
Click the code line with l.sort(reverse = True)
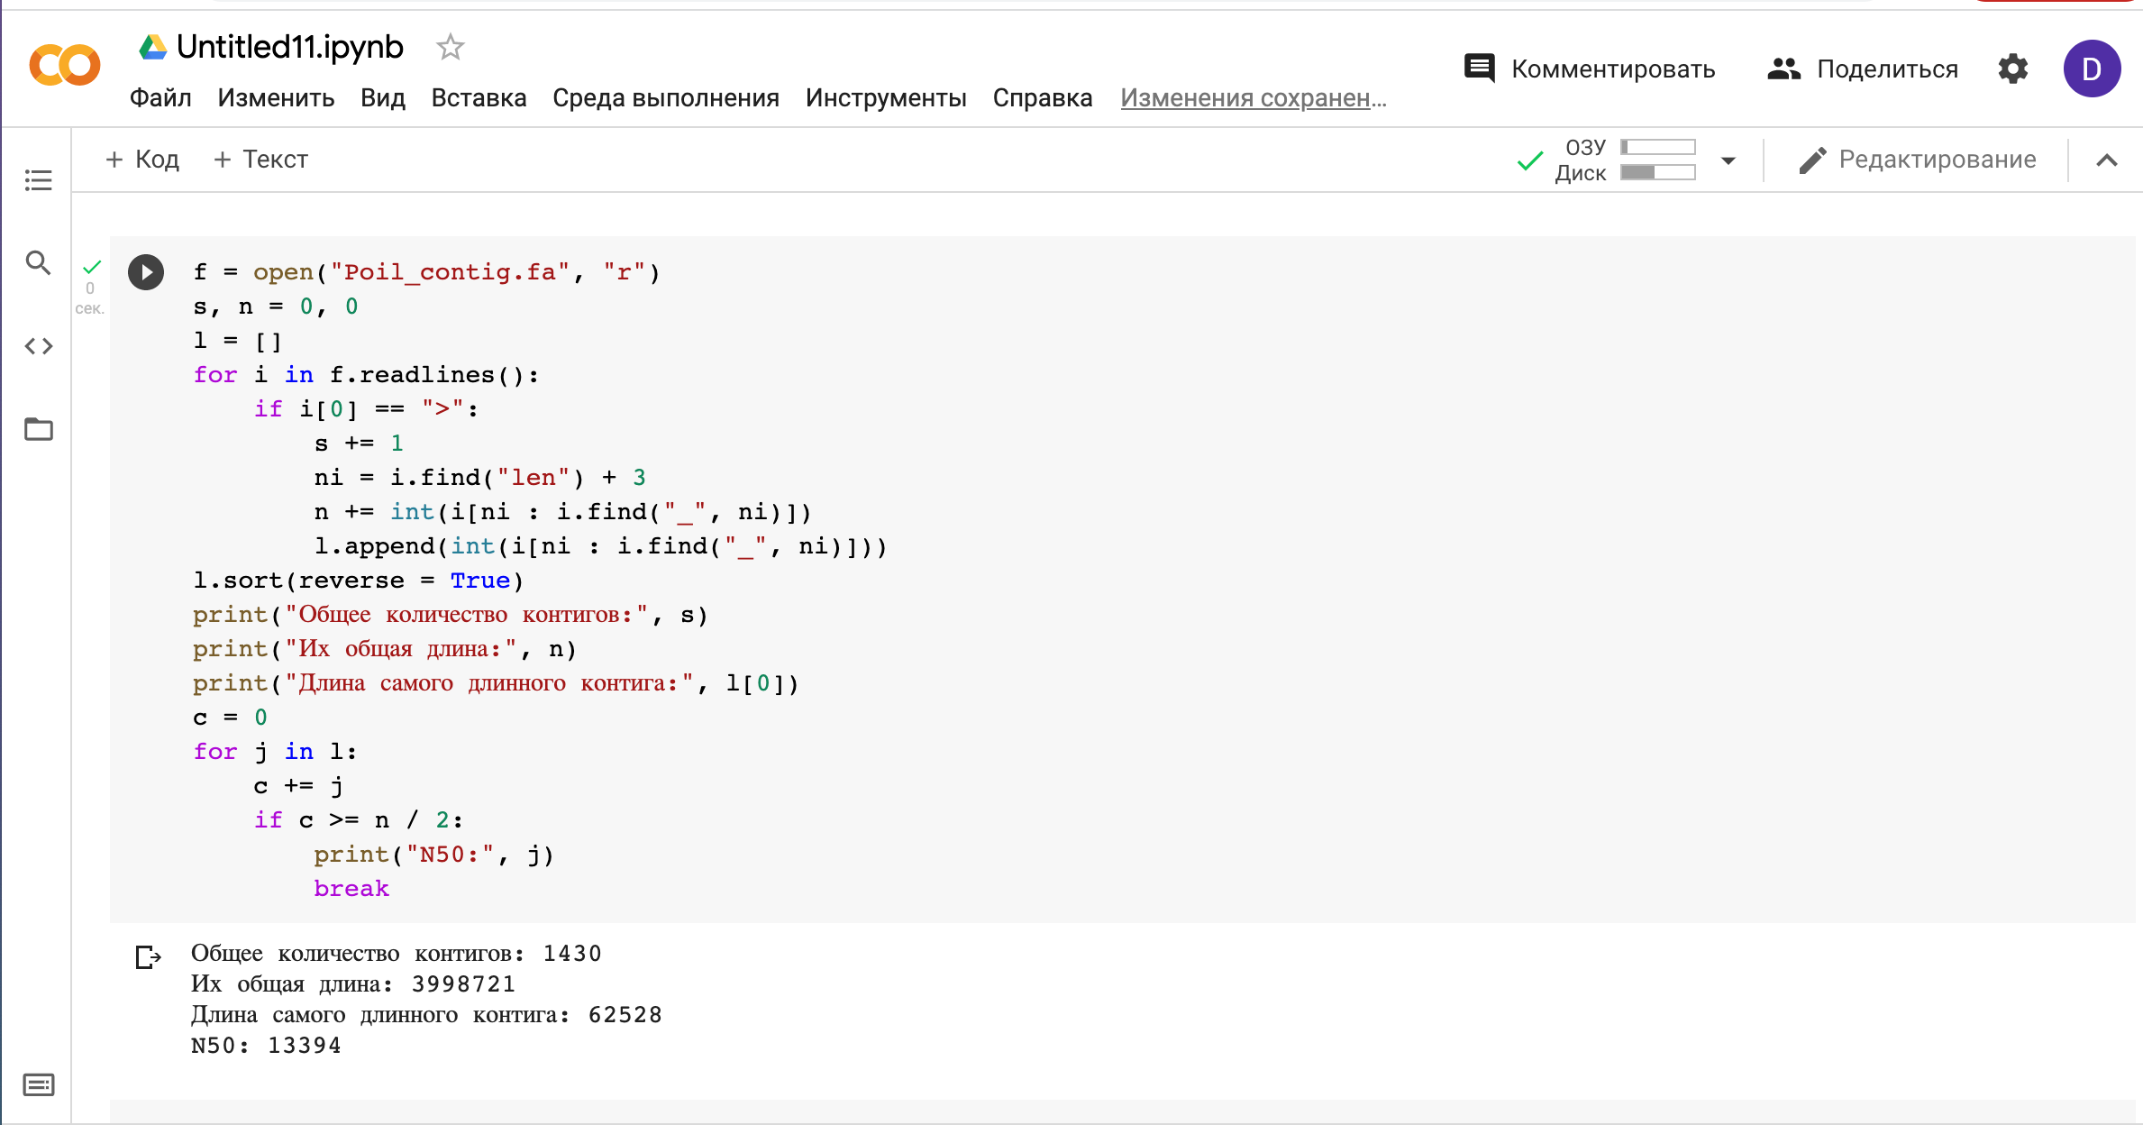[358, 581]
